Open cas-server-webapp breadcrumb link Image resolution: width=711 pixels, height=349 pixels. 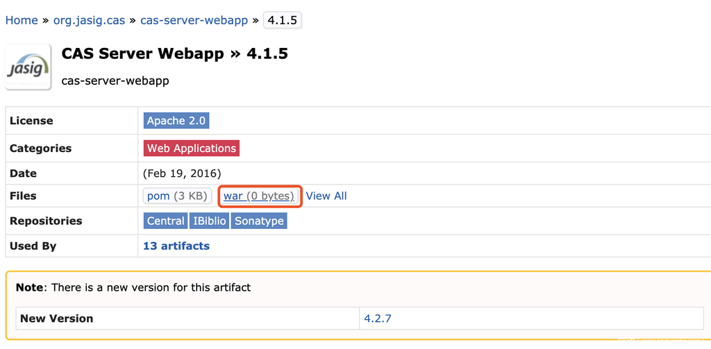(194, 20)
